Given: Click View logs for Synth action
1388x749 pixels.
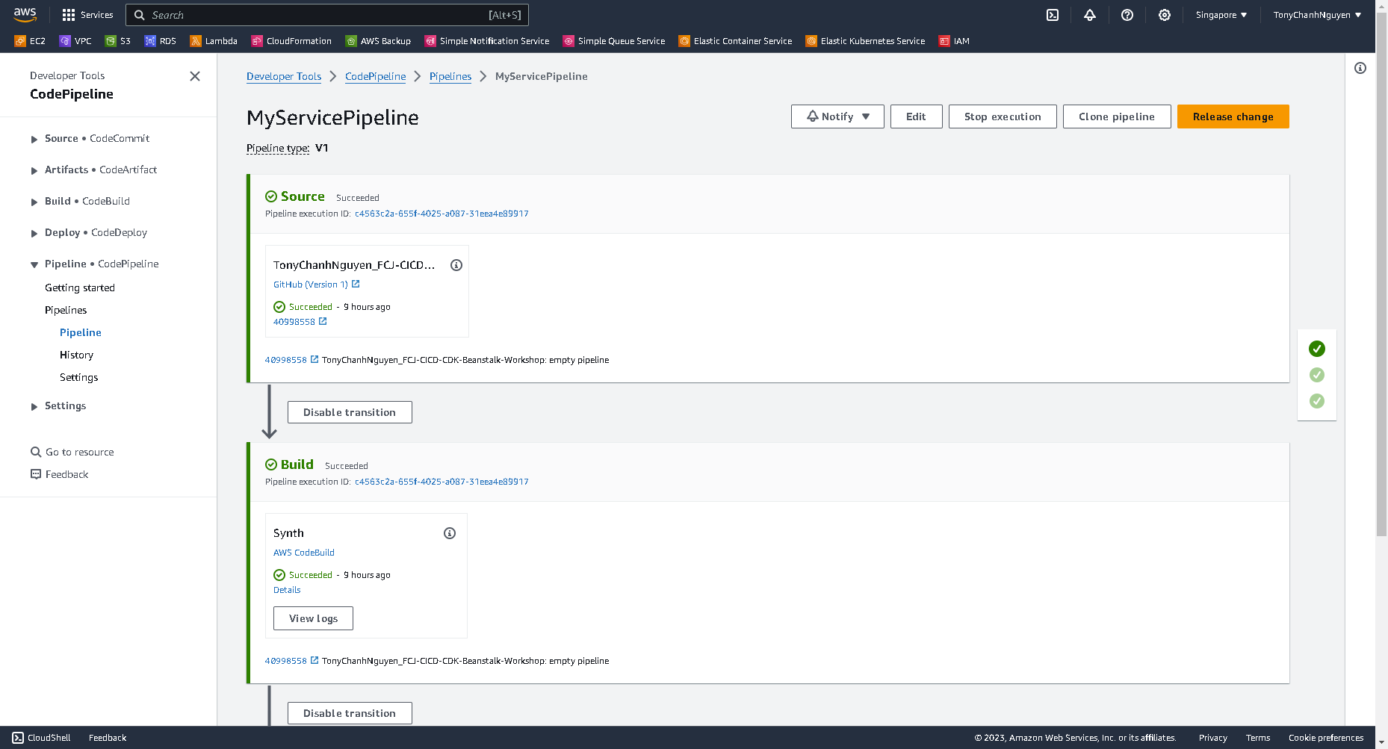Looking at the screenshot, I should click(313, 618).
